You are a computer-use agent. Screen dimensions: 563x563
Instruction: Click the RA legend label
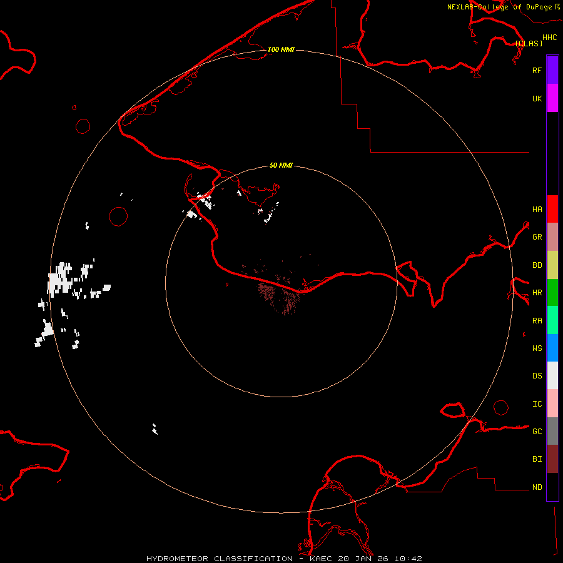click(537, 321)
